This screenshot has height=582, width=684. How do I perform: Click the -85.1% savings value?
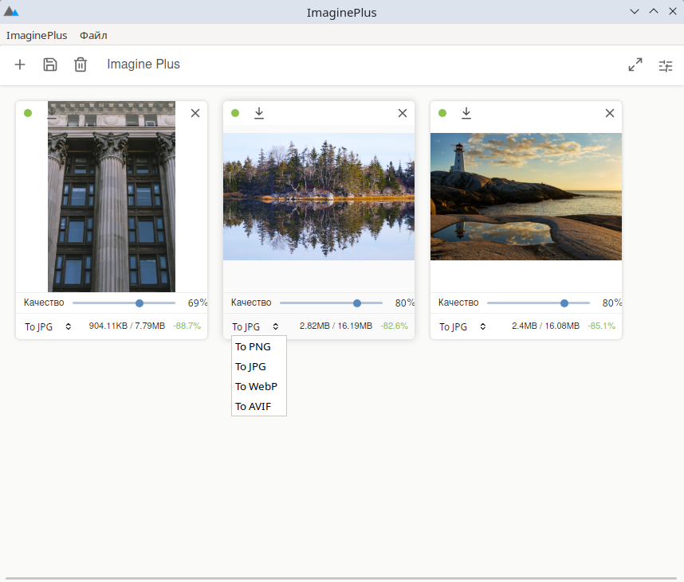click(602, 326)
